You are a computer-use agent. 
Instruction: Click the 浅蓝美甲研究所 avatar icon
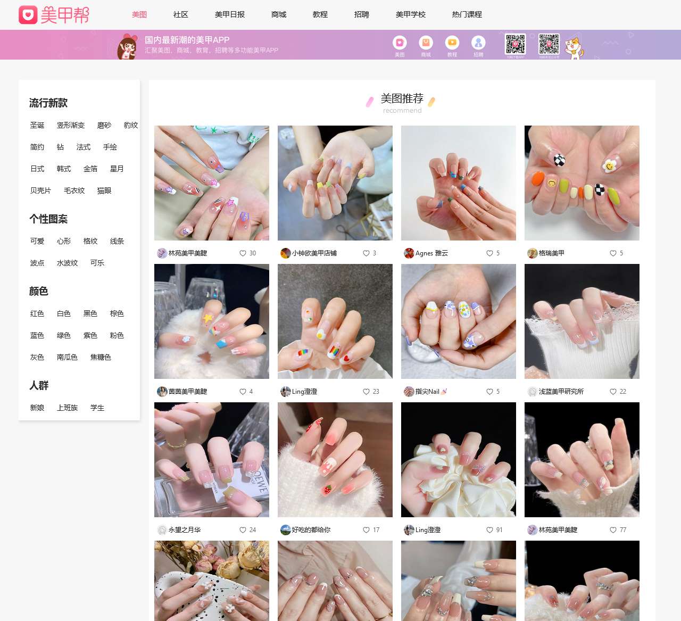click(x=532, y=392)
